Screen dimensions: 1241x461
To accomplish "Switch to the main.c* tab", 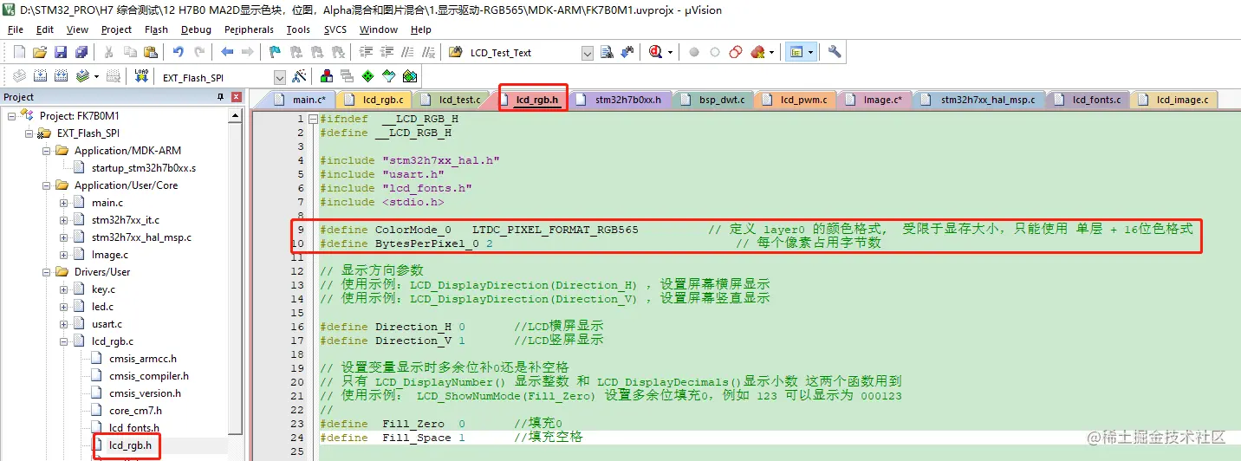I will 300,100.
